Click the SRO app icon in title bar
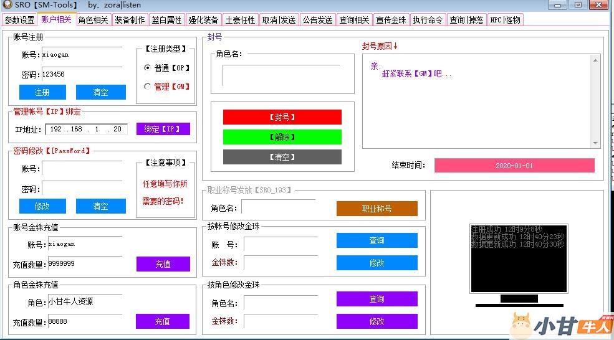This screenshot has height=340, width=614. click(x=7, y=5)
